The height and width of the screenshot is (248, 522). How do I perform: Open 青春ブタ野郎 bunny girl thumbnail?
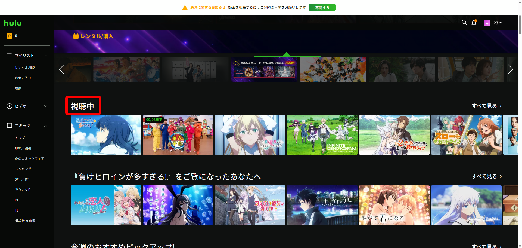point(178,205)
